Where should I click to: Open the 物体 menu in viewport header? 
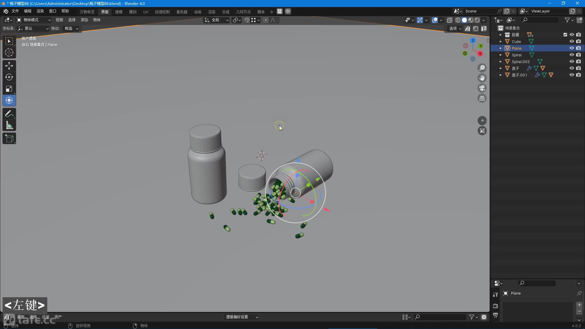click(x=97, y=20)
